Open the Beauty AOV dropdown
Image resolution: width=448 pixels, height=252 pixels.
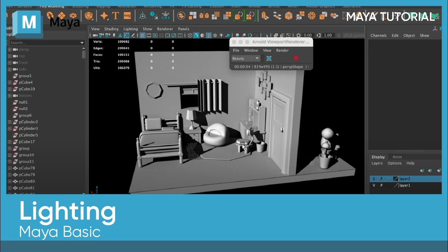[245, 58]
